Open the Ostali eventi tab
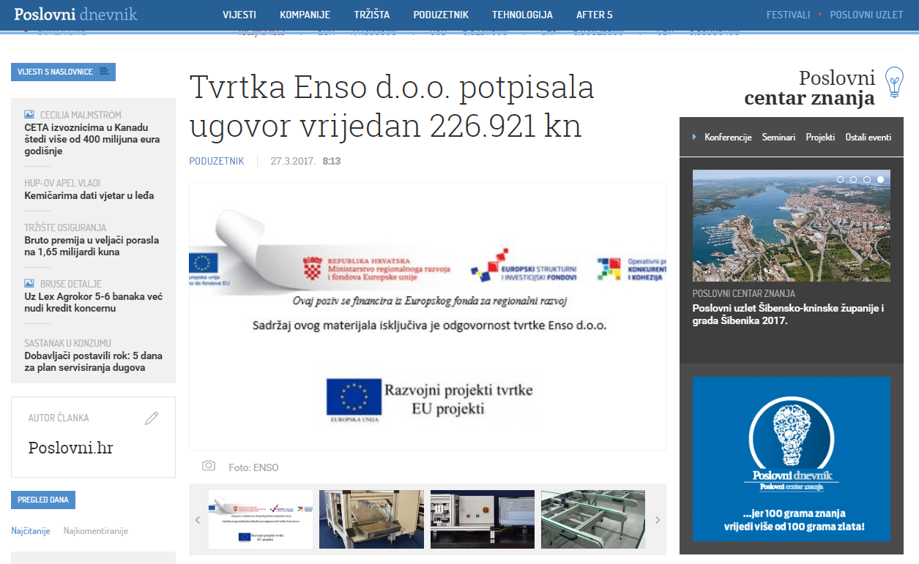 click(x=868, y=137)
